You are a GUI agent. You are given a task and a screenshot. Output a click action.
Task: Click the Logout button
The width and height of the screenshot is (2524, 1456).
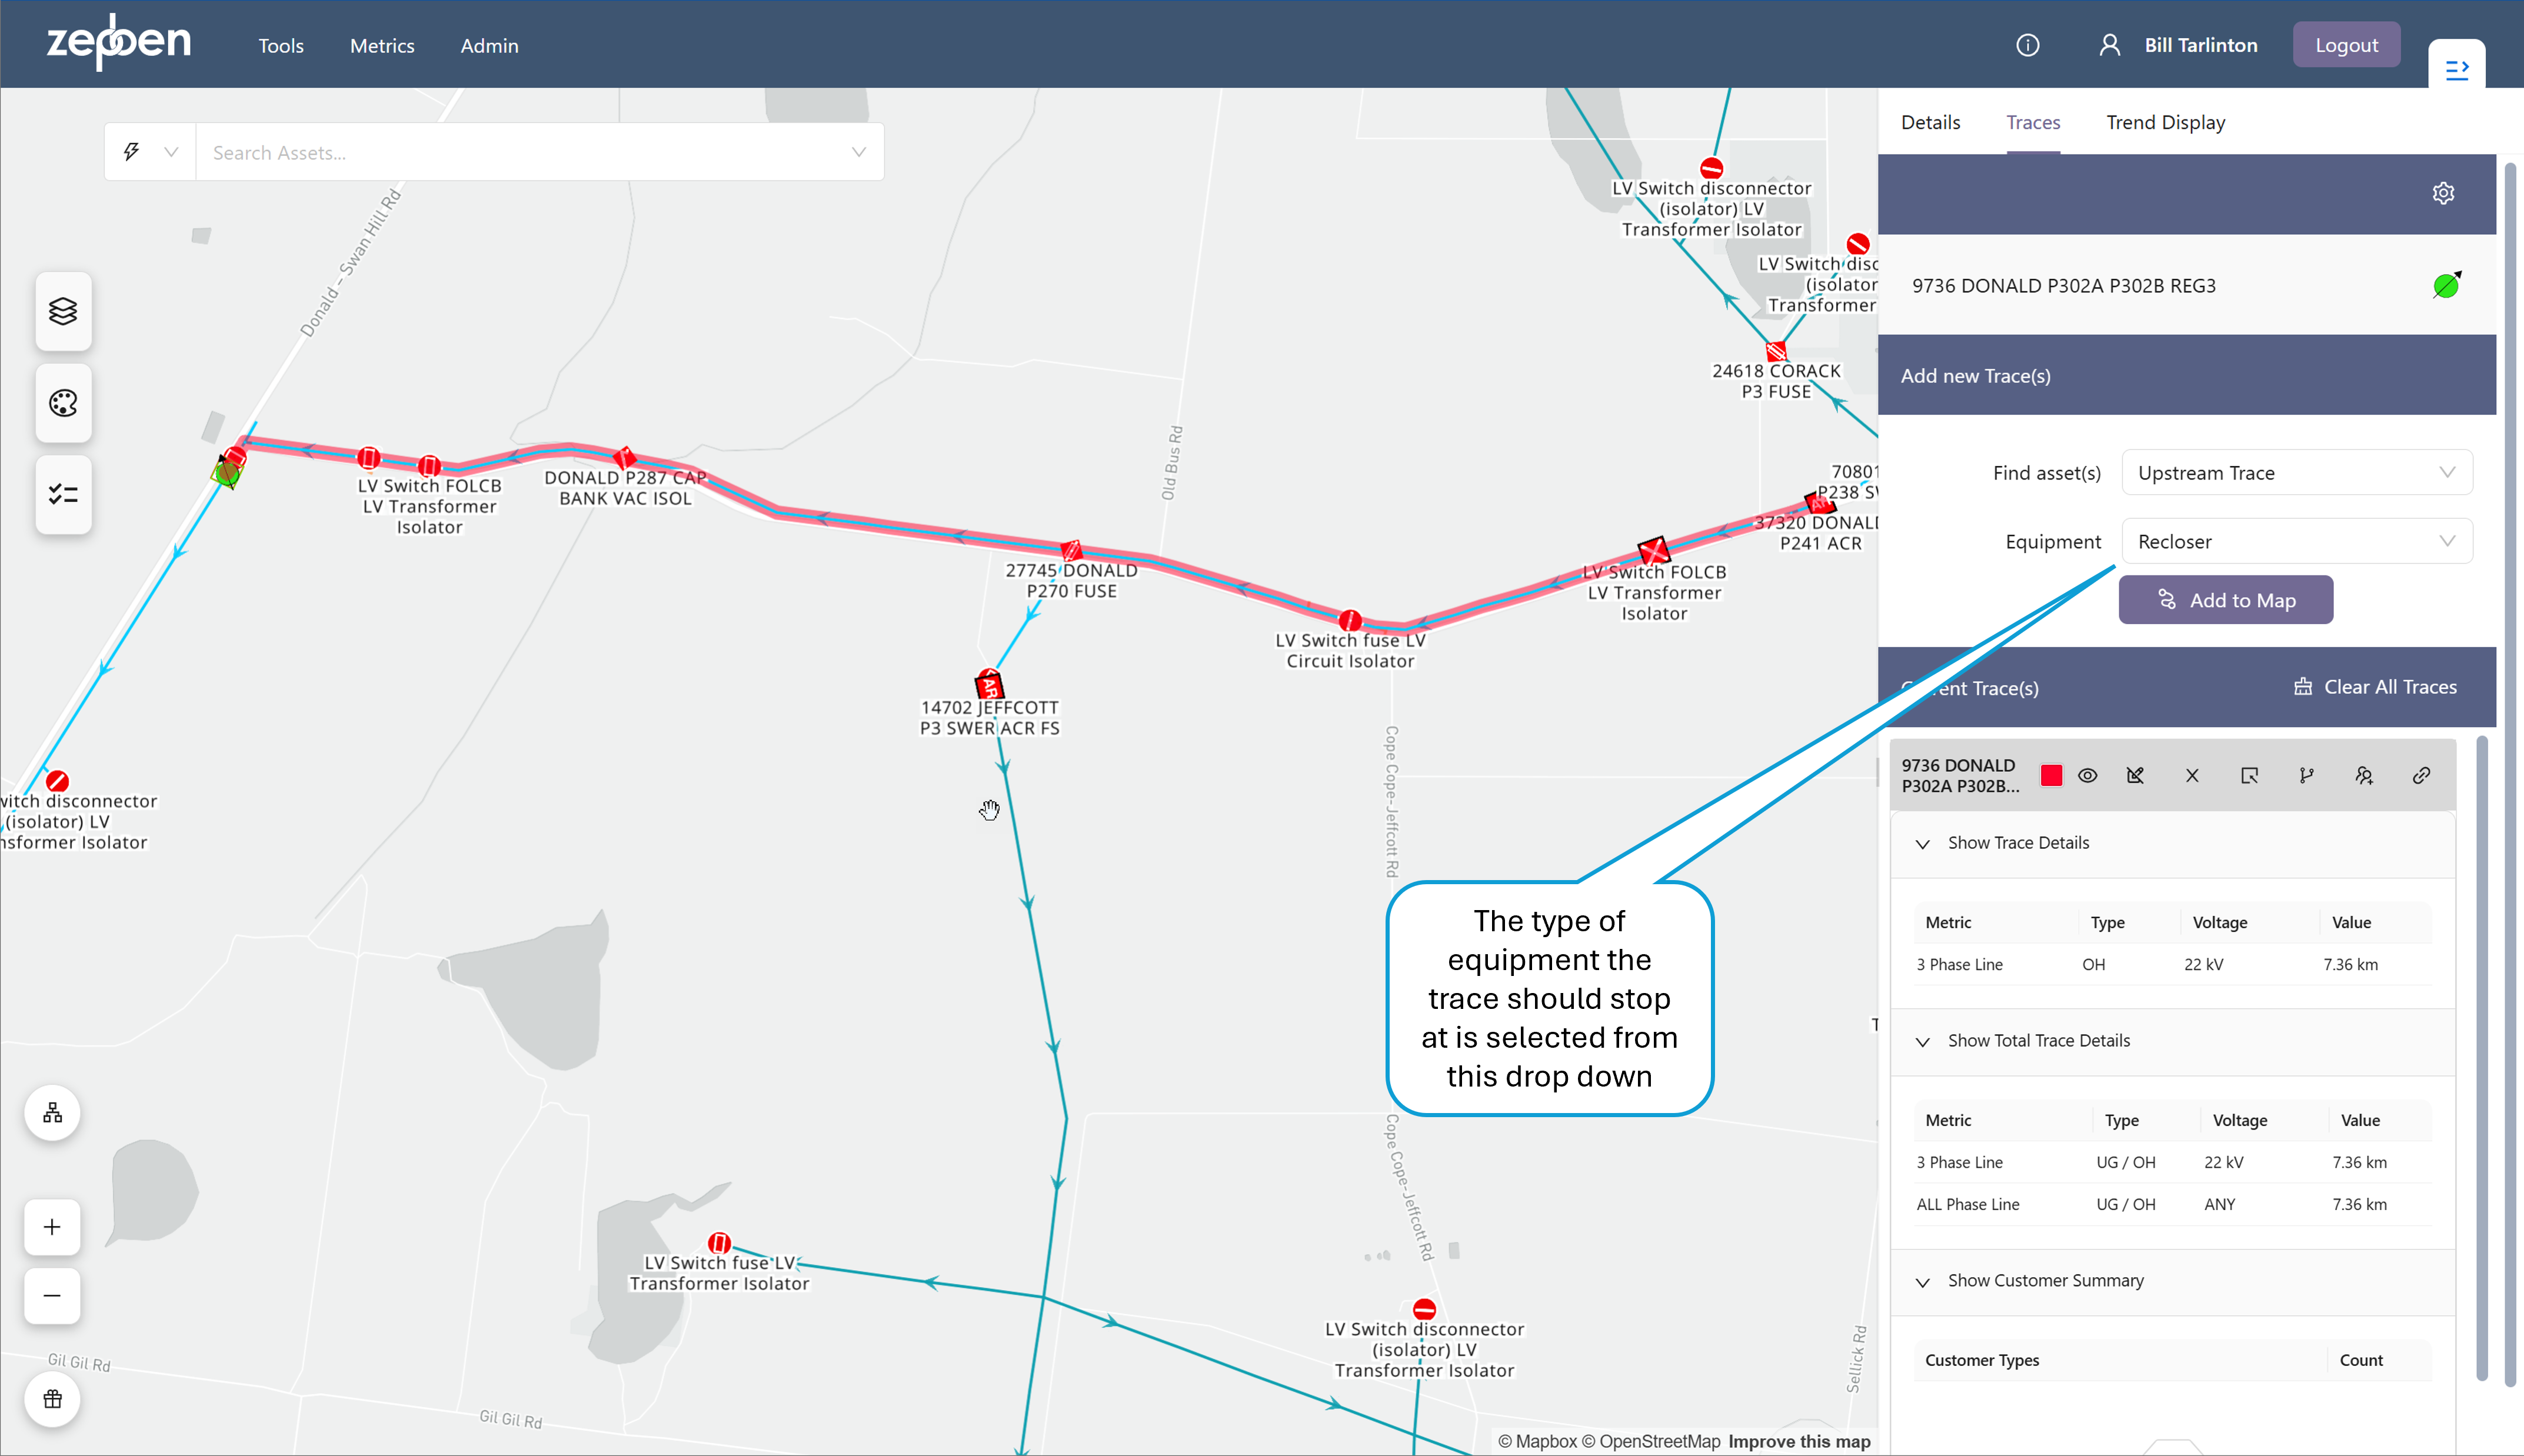2346,45
